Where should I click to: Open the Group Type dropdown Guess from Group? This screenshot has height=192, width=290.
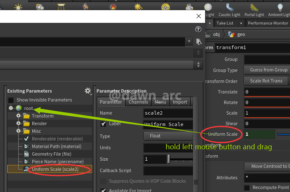click(x=267, y=70)
